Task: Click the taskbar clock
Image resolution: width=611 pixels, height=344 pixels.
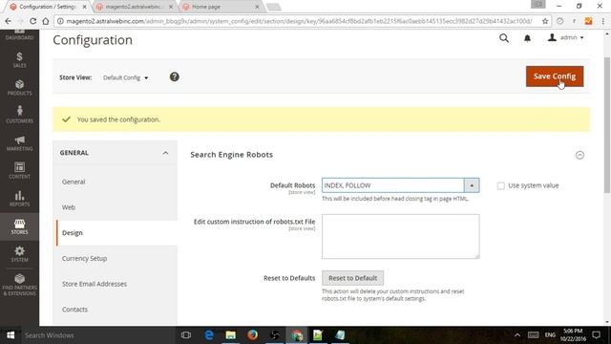Action: point(573,335)
